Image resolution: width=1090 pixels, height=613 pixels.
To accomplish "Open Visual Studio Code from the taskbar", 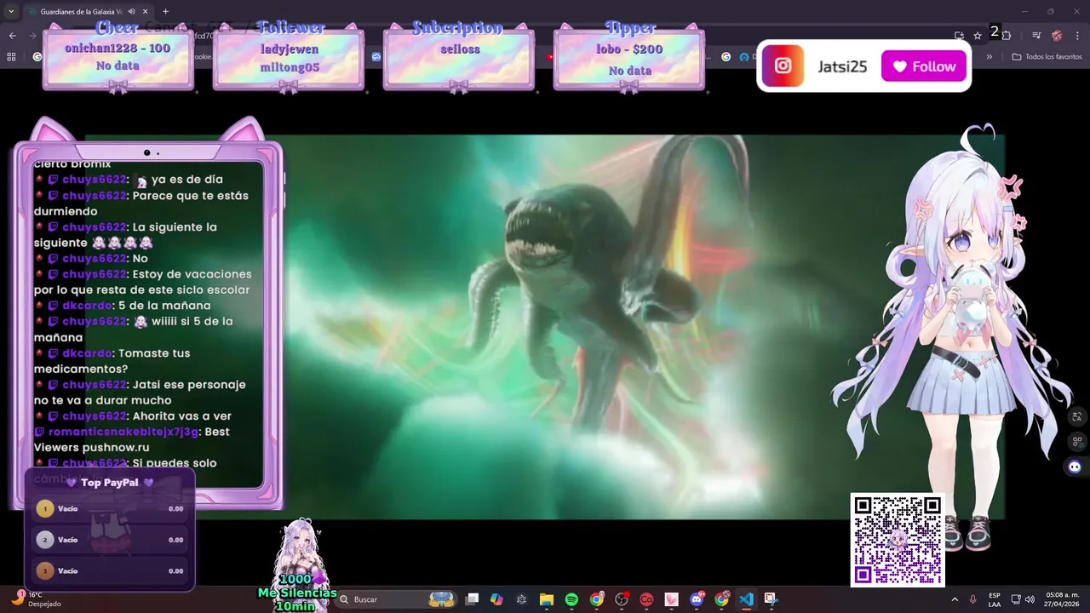I will (746, 599).
